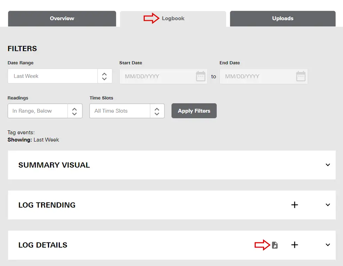Select the Logbook tab

coord(173,18)
